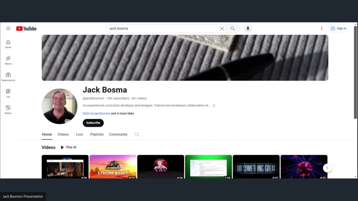Subscribe to Jack Bosma's channel
The width and height of the screenshot is (358, 201).
(x=93, y=123)
